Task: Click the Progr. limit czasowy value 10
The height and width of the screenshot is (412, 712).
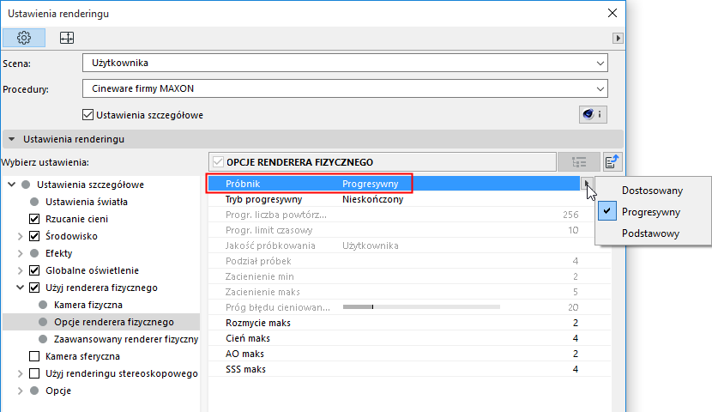Action: coord(573,230)
